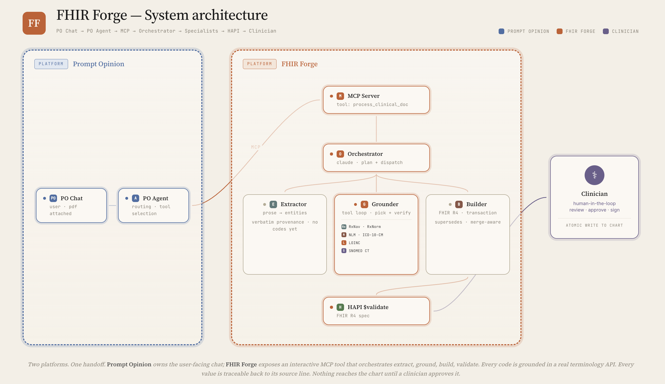
Task: Click bold 'Prompt Opinion' in footer caption
Action: [x=129, y=364]
